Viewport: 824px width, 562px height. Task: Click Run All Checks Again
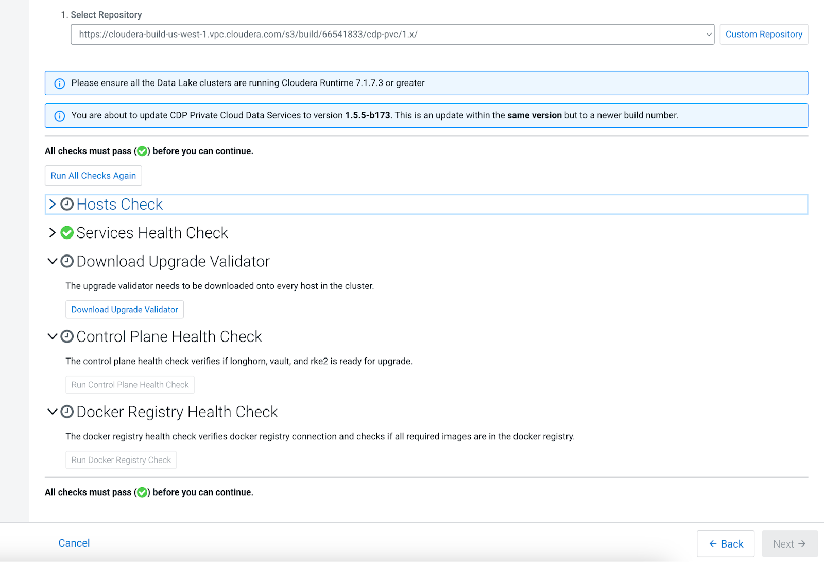point(93,176)
